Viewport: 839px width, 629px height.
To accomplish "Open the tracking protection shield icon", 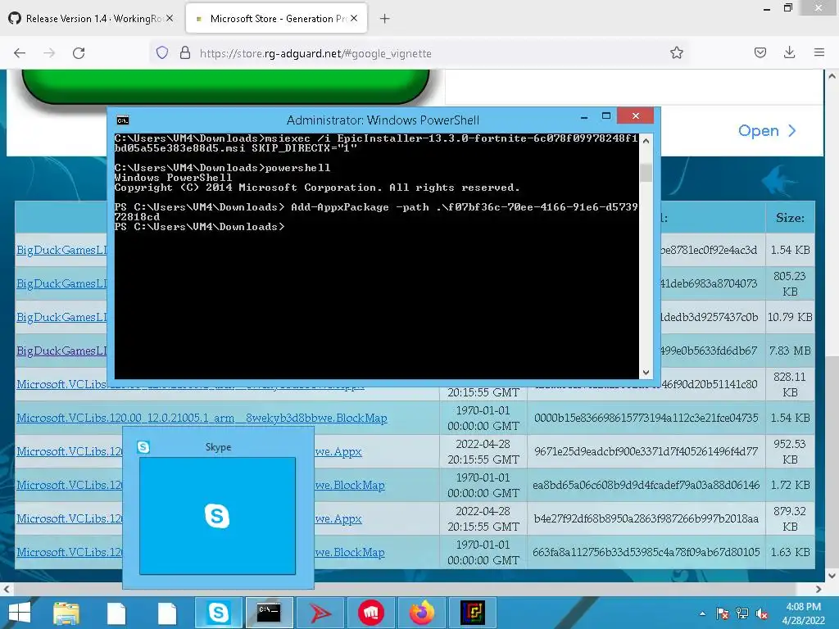I will 162,53.
